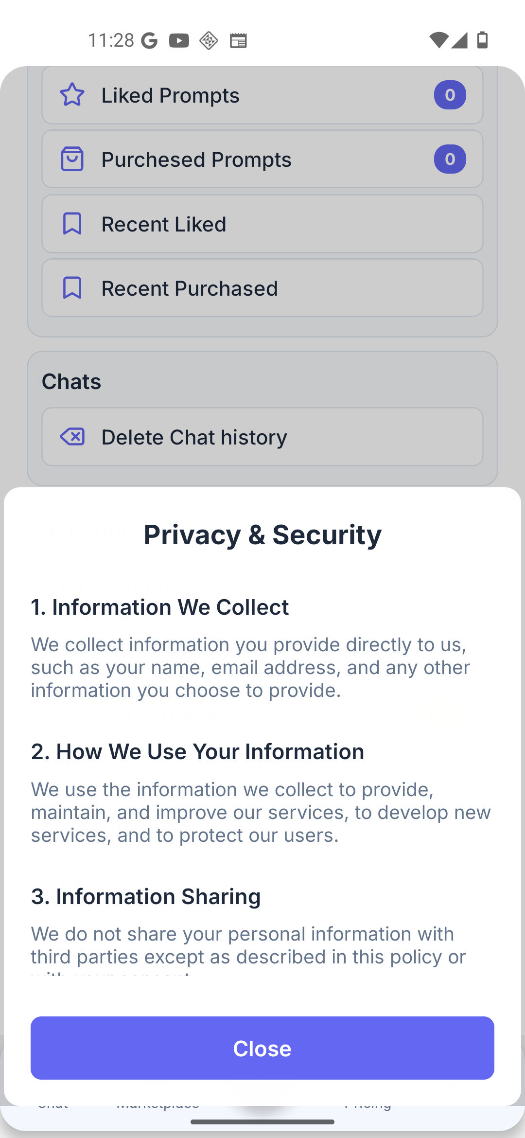Tap the Information Sharing section heading

click(146, 896)
